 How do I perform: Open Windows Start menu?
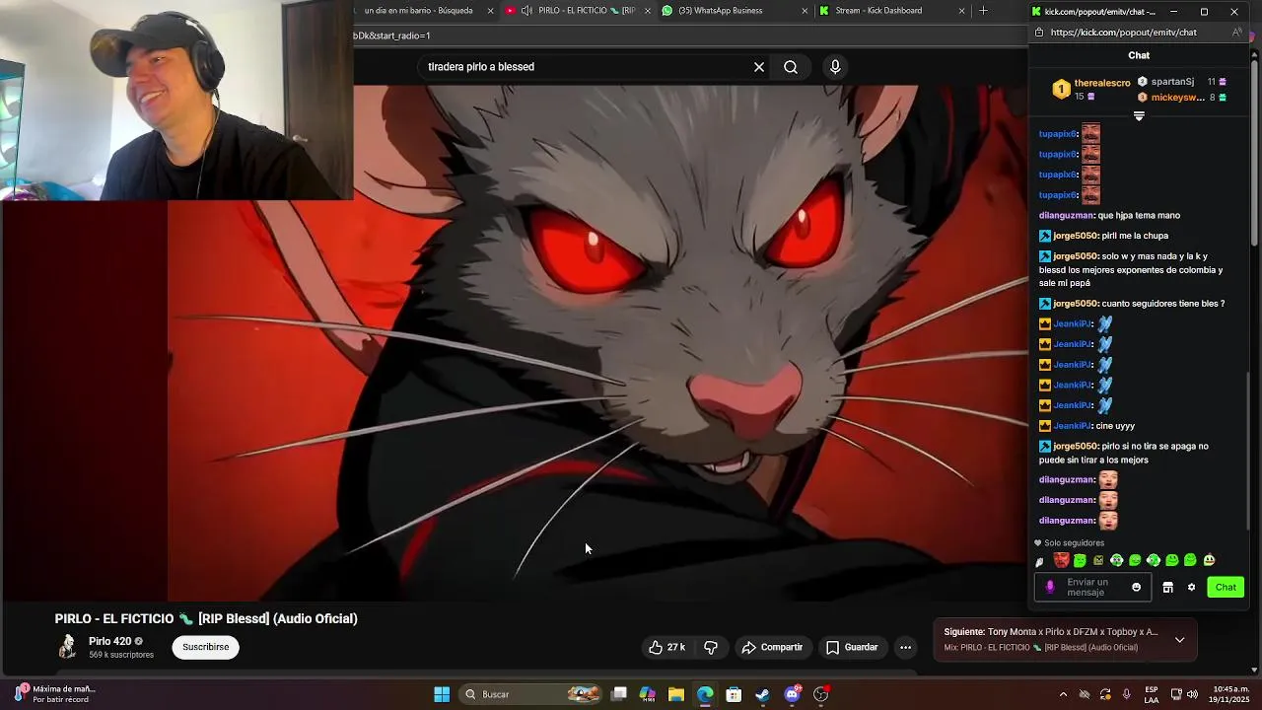[x=442, y=694]
